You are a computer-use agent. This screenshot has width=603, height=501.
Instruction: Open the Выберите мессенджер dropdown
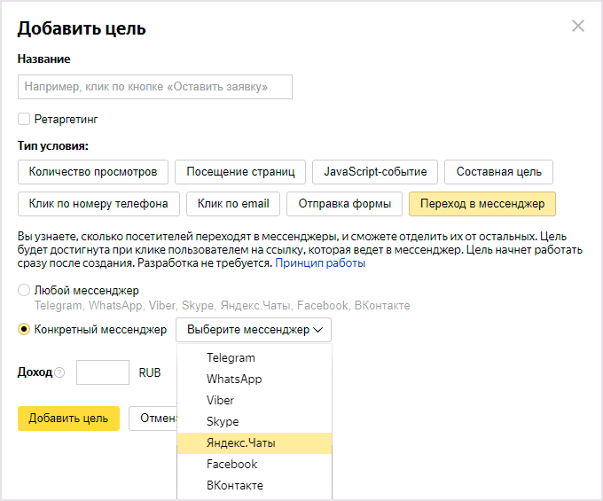[254, 330]
